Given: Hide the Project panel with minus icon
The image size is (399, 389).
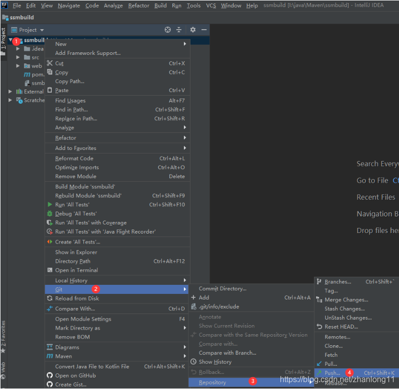Looking at the screenshot, I should [204, 30].
